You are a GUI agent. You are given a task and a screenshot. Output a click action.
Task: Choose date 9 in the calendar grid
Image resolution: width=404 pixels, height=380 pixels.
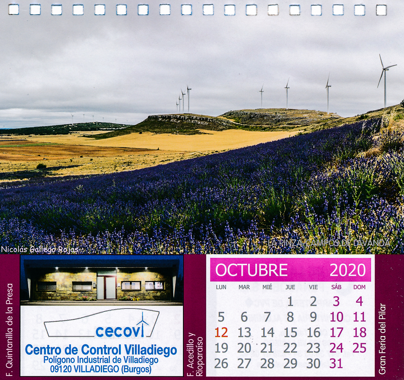click(x=313, y=317)
